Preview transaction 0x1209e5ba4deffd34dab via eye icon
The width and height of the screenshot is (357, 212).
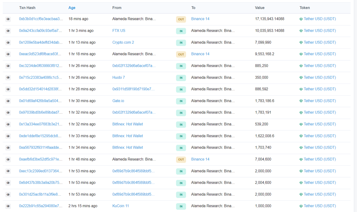8,43
